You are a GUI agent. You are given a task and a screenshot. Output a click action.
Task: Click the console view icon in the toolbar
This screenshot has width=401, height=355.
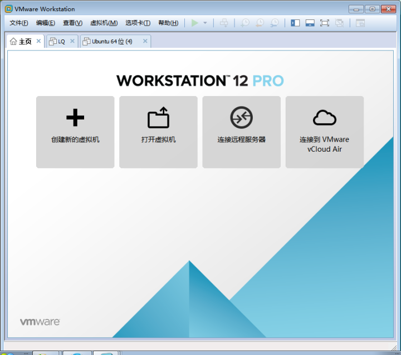coord(360,23)
